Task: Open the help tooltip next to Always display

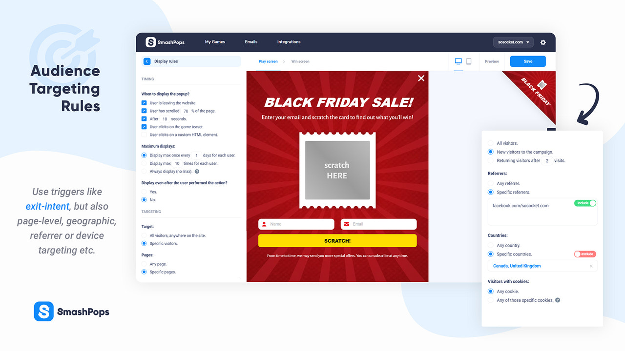Action: (x=196, y=172)
